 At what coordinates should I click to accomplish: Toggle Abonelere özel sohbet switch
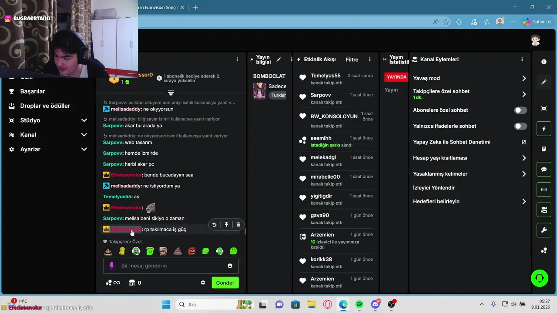click(520, 110)
